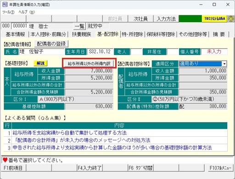The height and width of the screenshot is (179, 235).
Task: Click own 所得金額 value 5,200,000
Action: pos(89,78)
